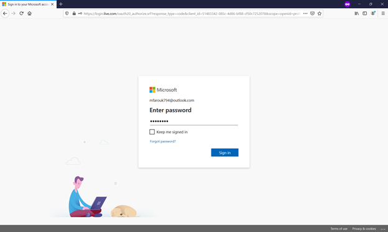388x232 pixels.
Task: Select the Sign in to Microsoft account tab
Action: tap(28, 4)
